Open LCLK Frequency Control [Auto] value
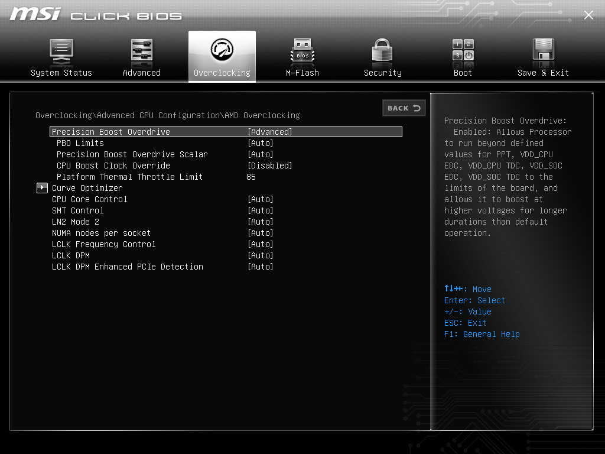This screenshot has height=454, width=605. [x=261, y=244]
